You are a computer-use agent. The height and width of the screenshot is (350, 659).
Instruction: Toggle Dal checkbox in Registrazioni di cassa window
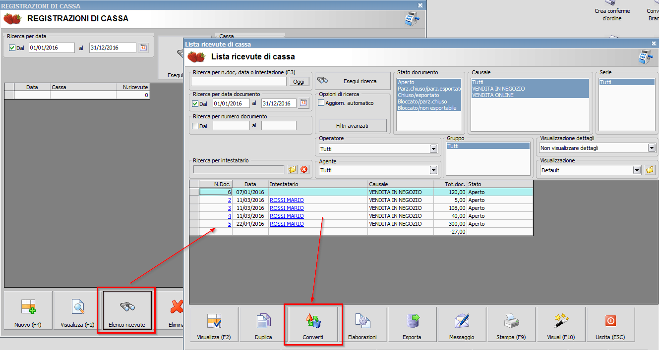[12, 48]
